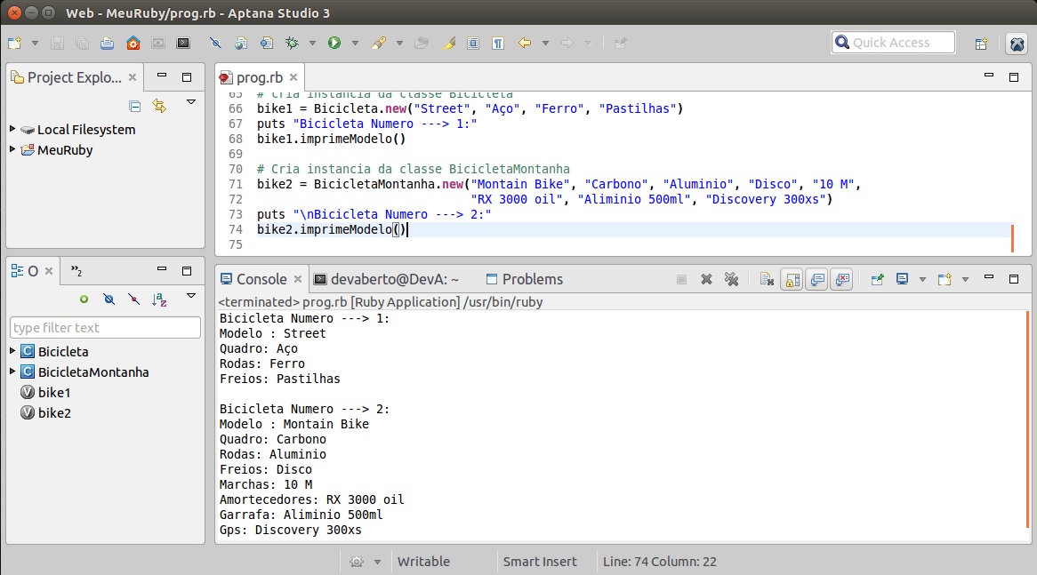The image size is (1037, 575).
Task: Click the Debug bug icon
Action: (291, 43)
